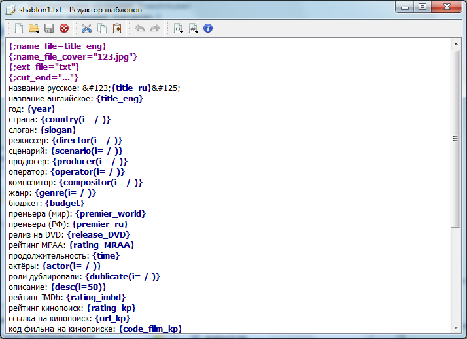Viewport: 467px width, 339px height.
Task: Cut selection with the scissors icon
Action: [x=86, y=28]
